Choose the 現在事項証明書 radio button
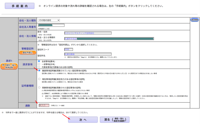 39,79
